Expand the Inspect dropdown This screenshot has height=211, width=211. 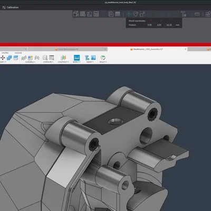click(x=76, y=62)
